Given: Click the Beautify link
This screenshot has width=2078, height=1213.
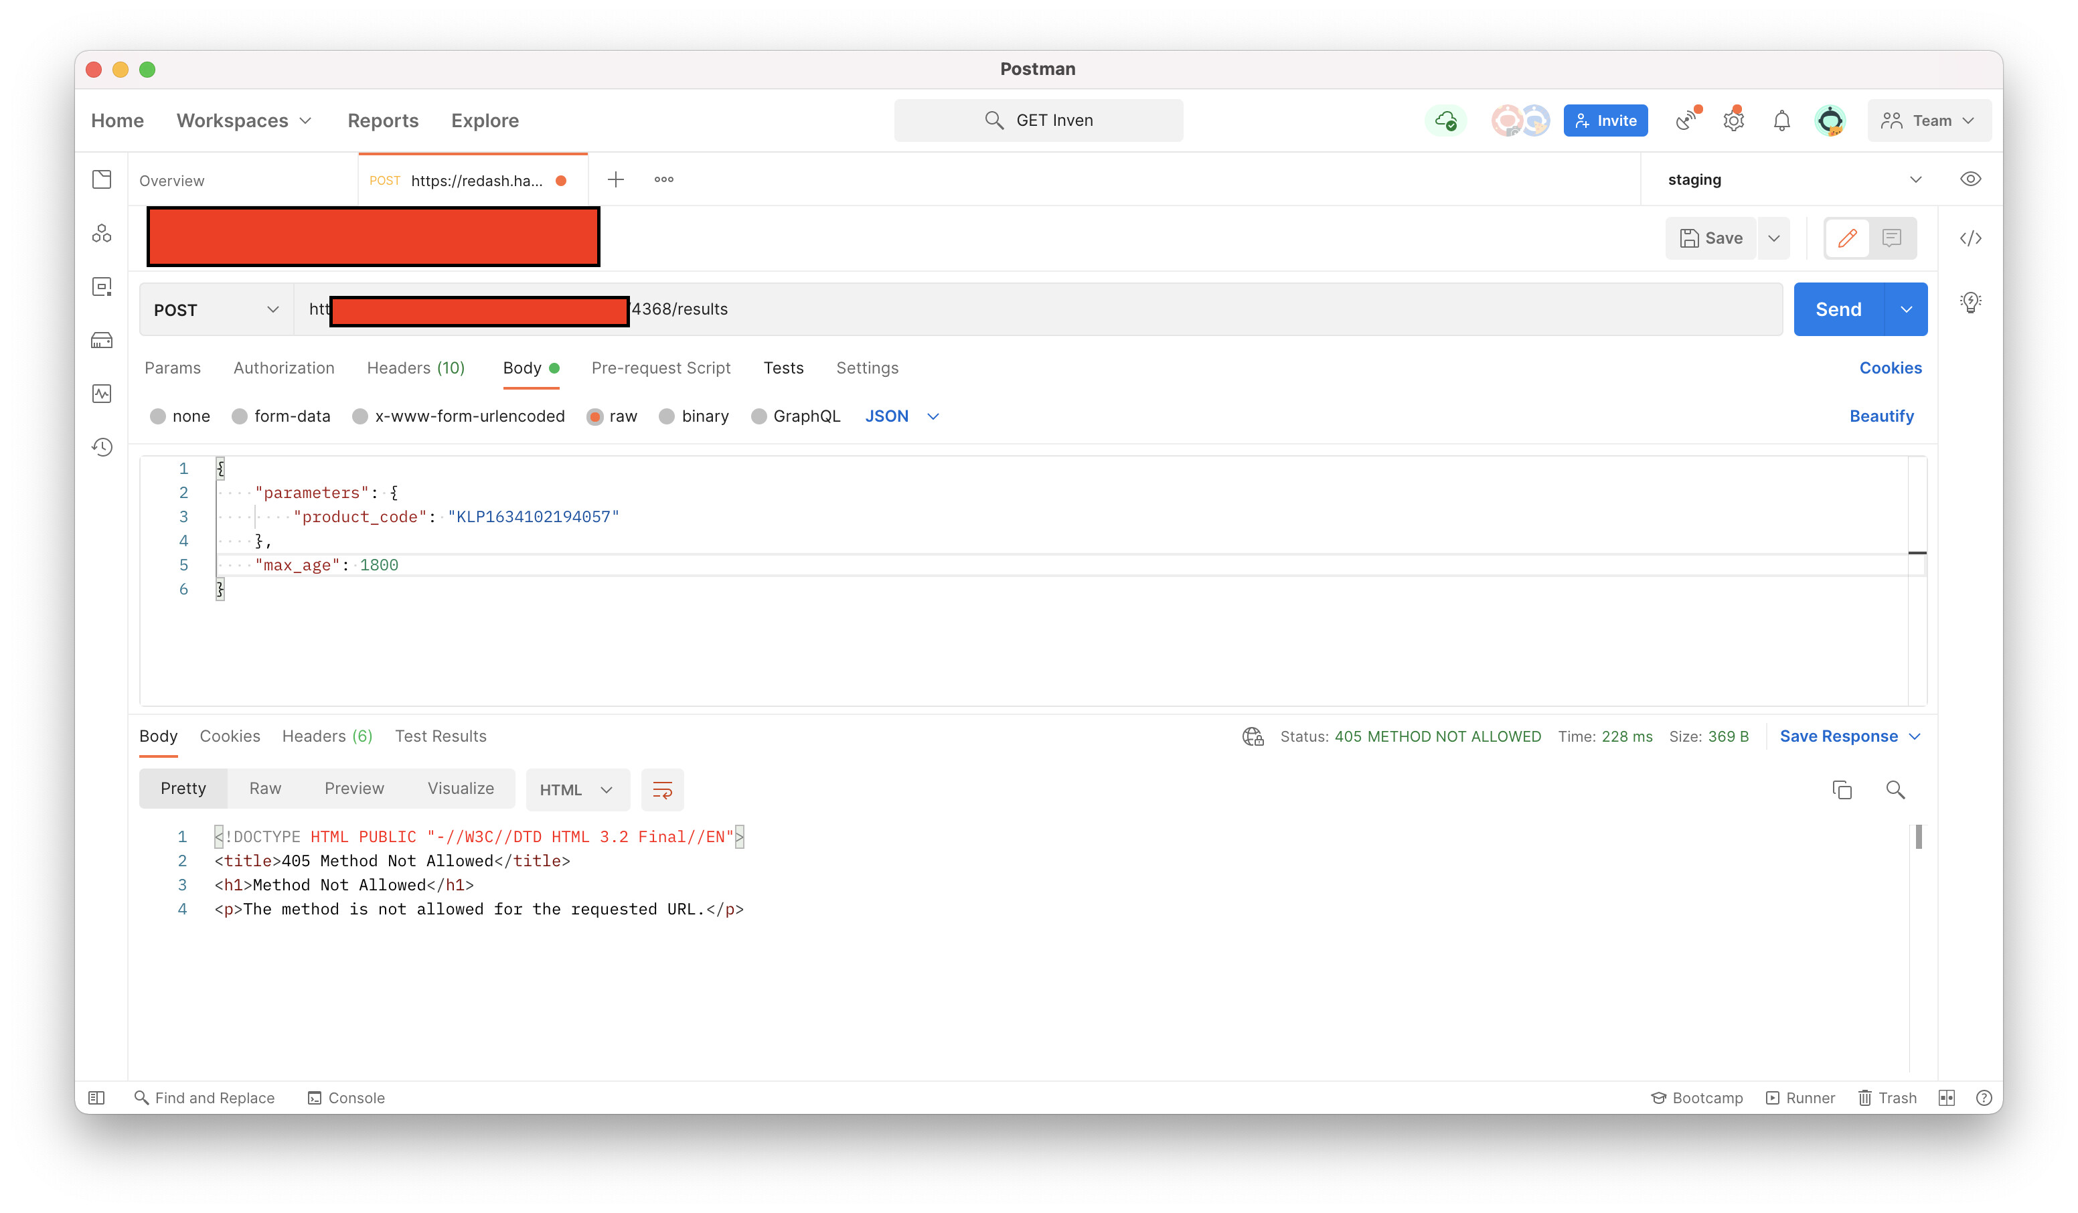Looking at the screenshot, I should (1881, 416).
